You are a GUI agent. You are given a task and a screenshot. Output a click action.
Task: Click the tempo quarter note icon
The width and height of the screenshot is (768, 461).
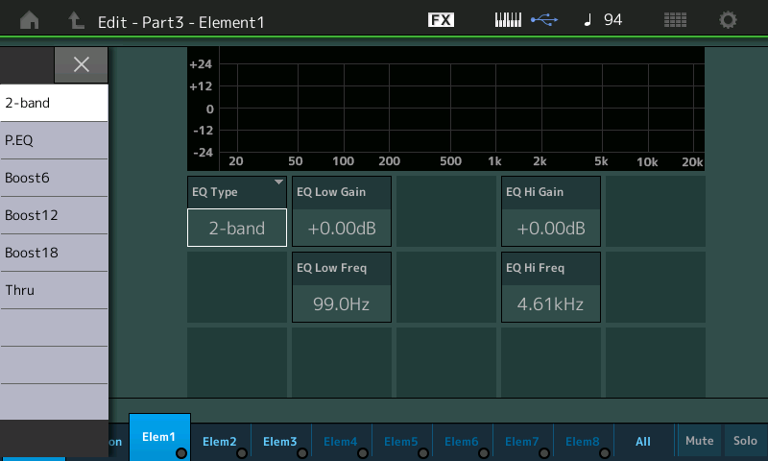[588, 20]
